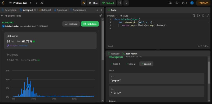Click the Saved status text
The image size is (212, 104).
point(110,46)
